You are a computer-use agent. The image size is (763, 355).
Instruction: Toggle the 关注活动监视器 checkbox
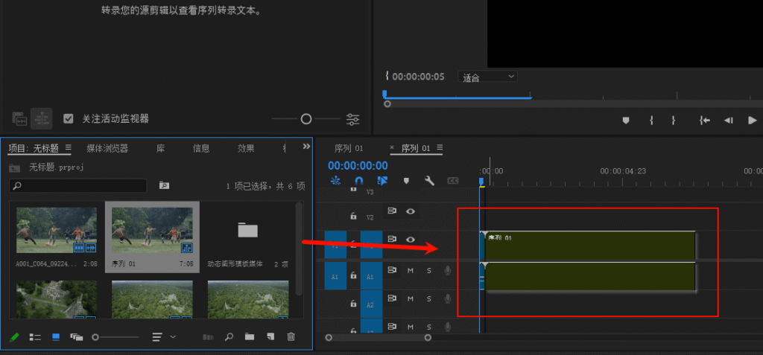pyautogui.click(x=69, y=118)
